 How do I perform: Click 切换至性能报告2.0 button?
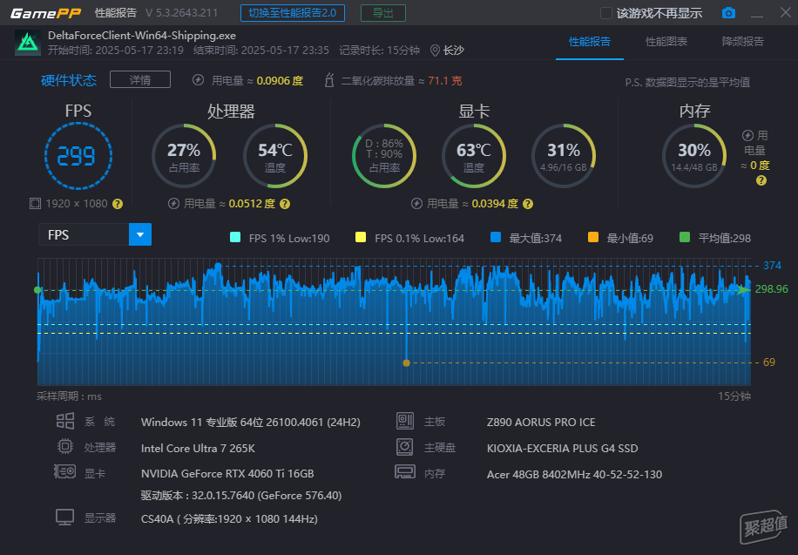pos(293,13)
